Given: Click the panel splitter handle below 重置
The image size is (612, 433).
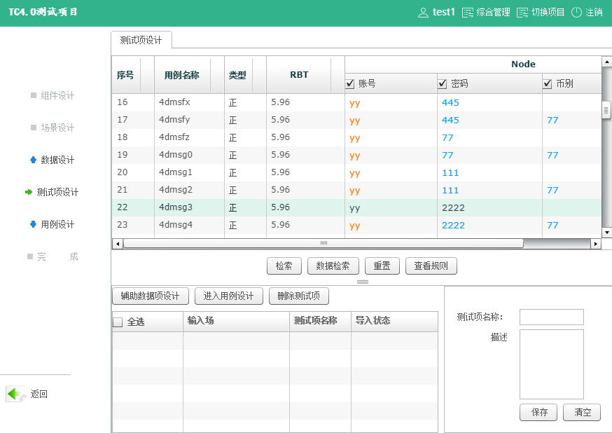Looking at the screenshot, I should [363, 282].
